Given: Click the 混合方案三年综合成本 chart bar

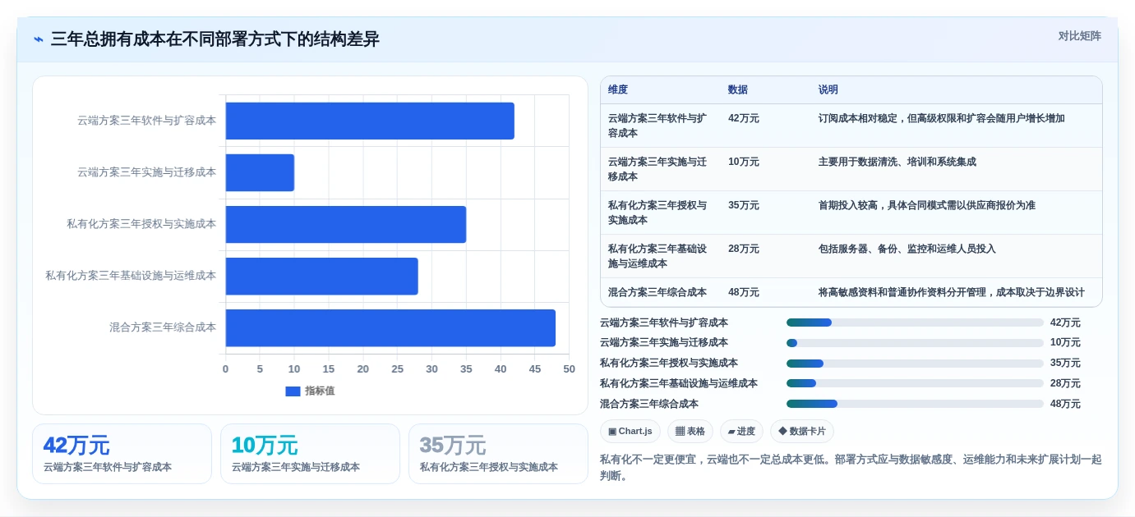Looking at the screenshot, I should (390, 328).
